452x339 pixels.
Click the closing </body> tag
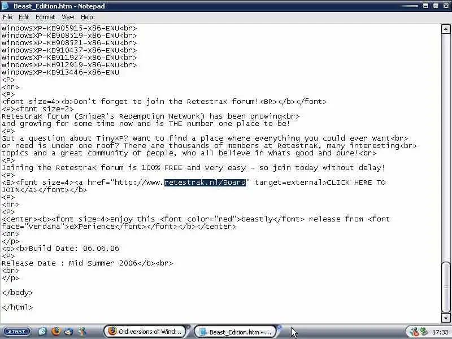pyautogui.click(x=18, y=293)
